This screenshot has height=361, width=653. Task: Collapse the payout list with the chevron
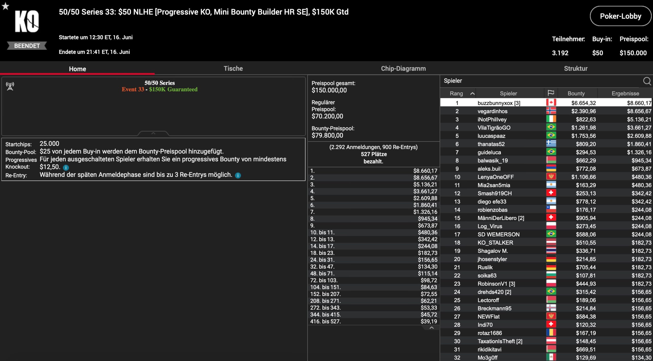click(431, 328)
